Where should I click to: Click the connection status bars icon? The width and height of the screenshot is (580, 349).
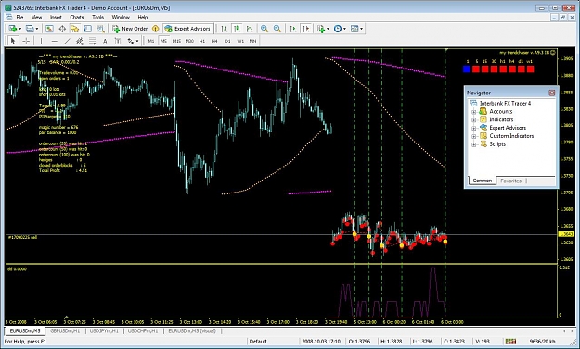[510, 342]
